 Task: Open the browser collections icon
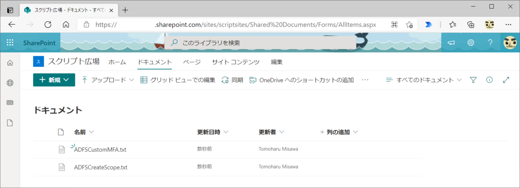pos(471,25)
